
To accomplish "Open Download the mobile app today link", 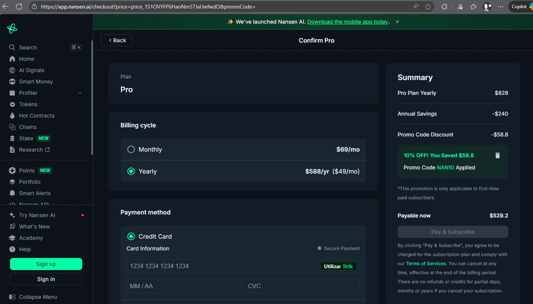I will point(348,22).
